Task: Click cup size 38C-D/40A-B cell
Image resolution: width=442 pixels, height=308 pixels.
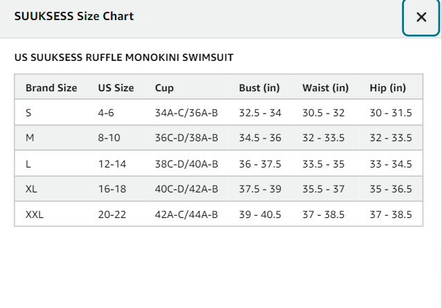Action: 186,163
